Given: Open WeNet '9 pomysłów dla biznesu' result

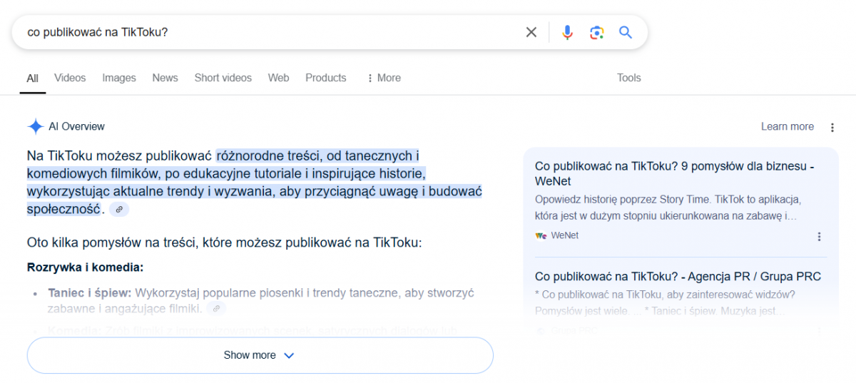Looking at the screenshot, I should (675, 173).
